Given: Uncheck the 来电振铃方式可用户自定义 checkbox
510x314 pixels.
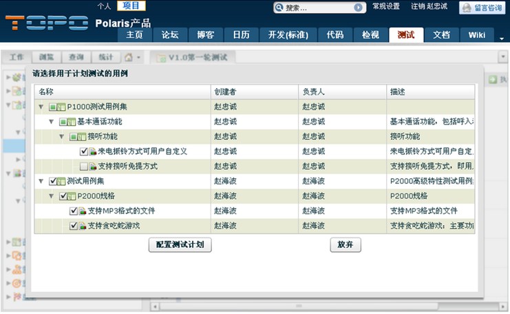Looking at the screenshot, I should pos(83,151).
